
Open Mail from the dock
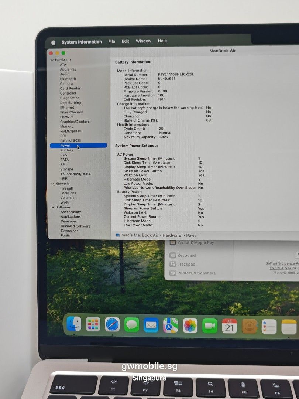coord(151,325)
